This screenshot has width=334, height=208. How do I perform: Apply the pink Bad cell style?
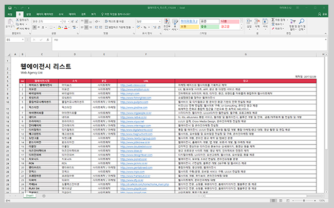[230, 22]
